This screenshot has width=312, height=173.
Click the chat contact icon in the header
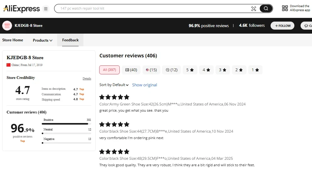[306, 26]
